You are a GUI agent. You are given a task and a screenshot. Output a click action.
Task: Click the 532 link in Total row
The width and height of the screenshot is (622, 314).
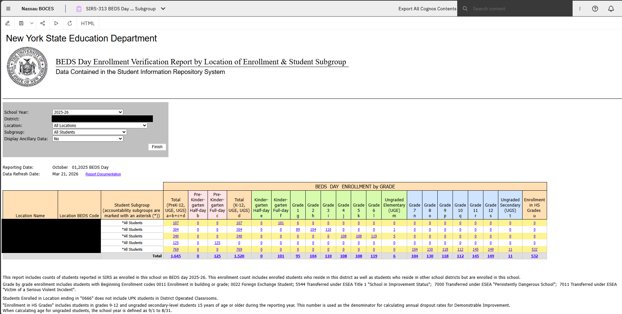pyautogui.click(x=534, y=256)
